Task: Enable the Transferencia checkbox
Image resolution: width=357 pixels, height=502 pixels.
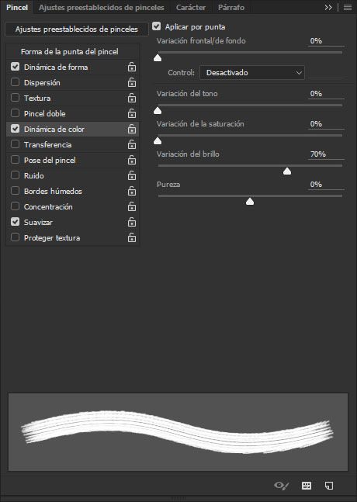Action: (x=15, y=144)
